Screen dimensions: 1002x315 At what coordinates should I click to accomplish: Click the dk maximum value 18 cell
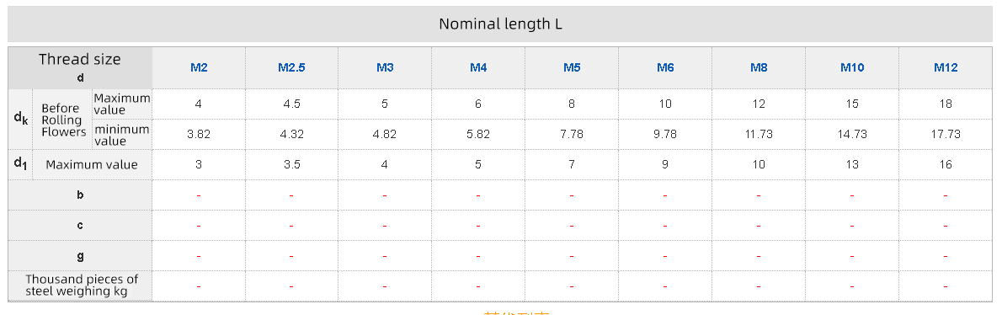point(946,104)
